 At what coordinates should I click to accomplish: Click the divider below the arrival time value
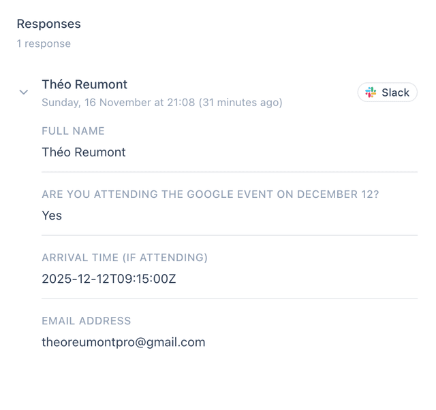230,298
